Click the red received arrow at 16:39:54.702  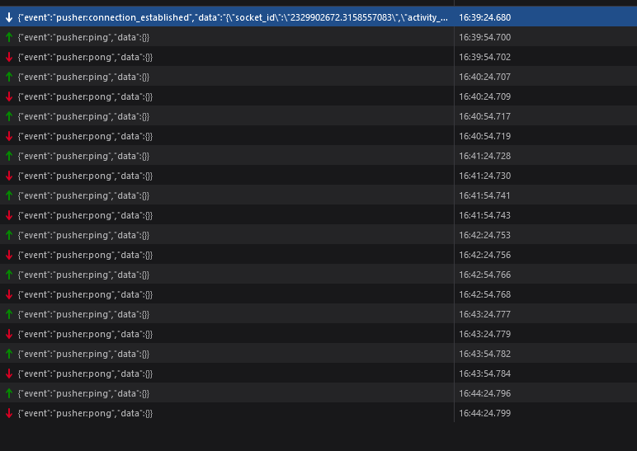point(9,57)
